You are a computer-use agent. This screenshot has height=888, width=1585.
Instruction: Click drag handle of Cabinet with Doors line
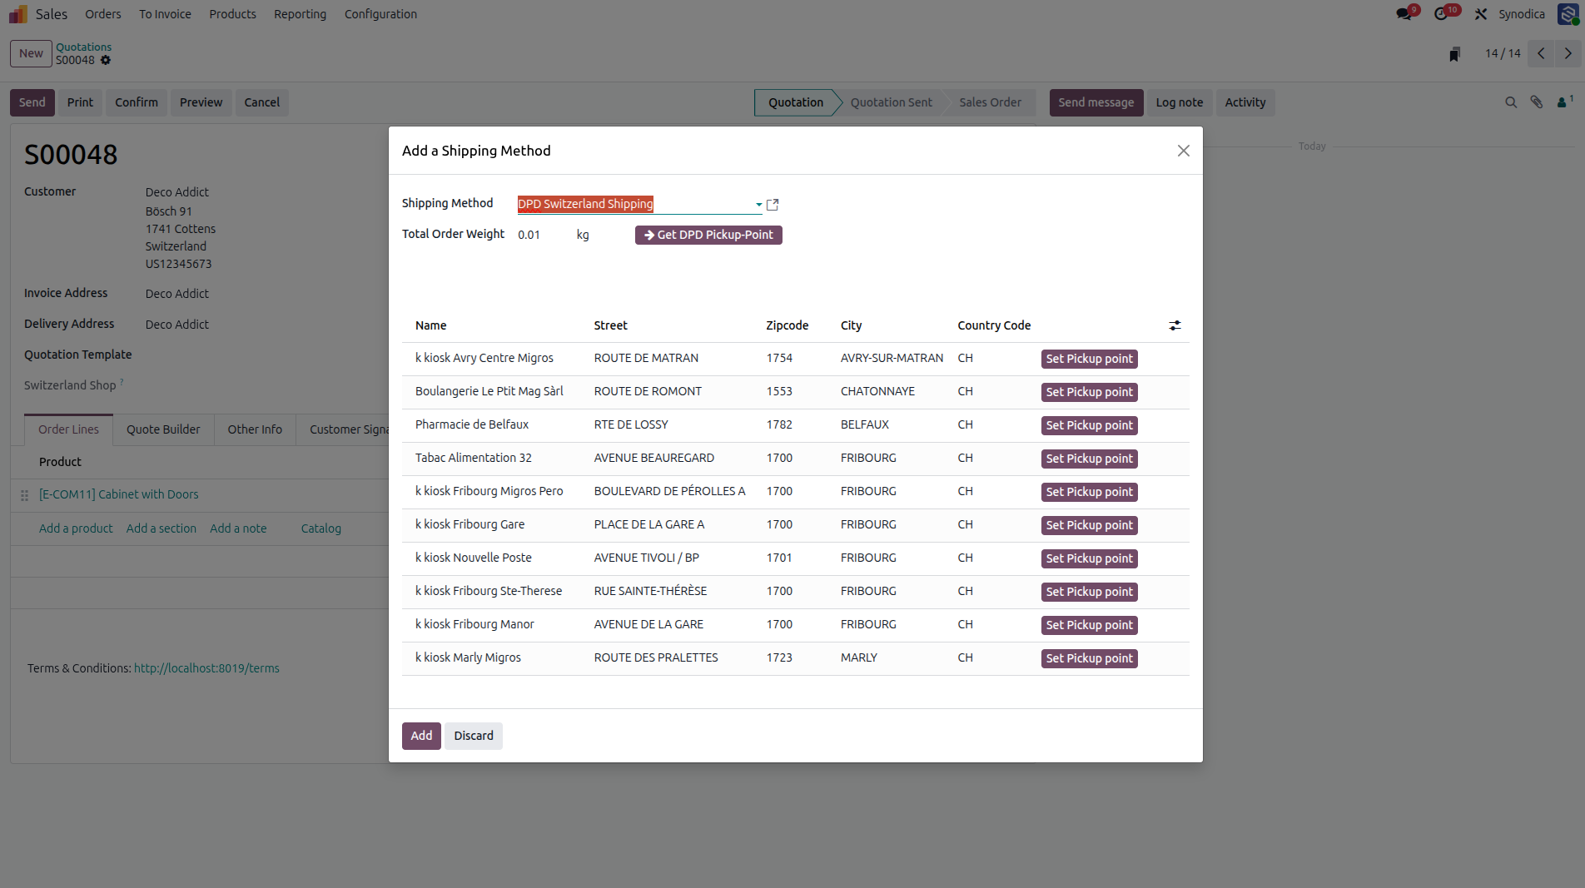[x=24, y=495]
